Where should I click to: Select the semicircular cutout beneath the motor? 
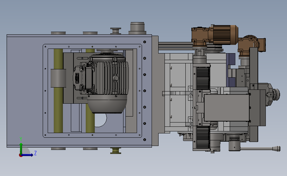click(101, 120)
